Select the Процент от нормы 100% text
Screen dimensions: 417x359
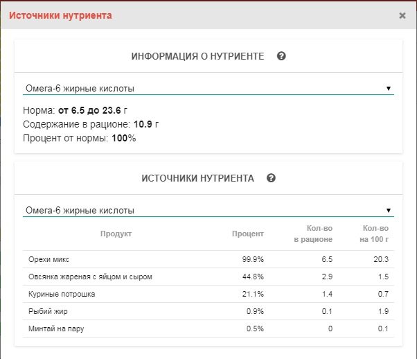click(x=79, y=138)
